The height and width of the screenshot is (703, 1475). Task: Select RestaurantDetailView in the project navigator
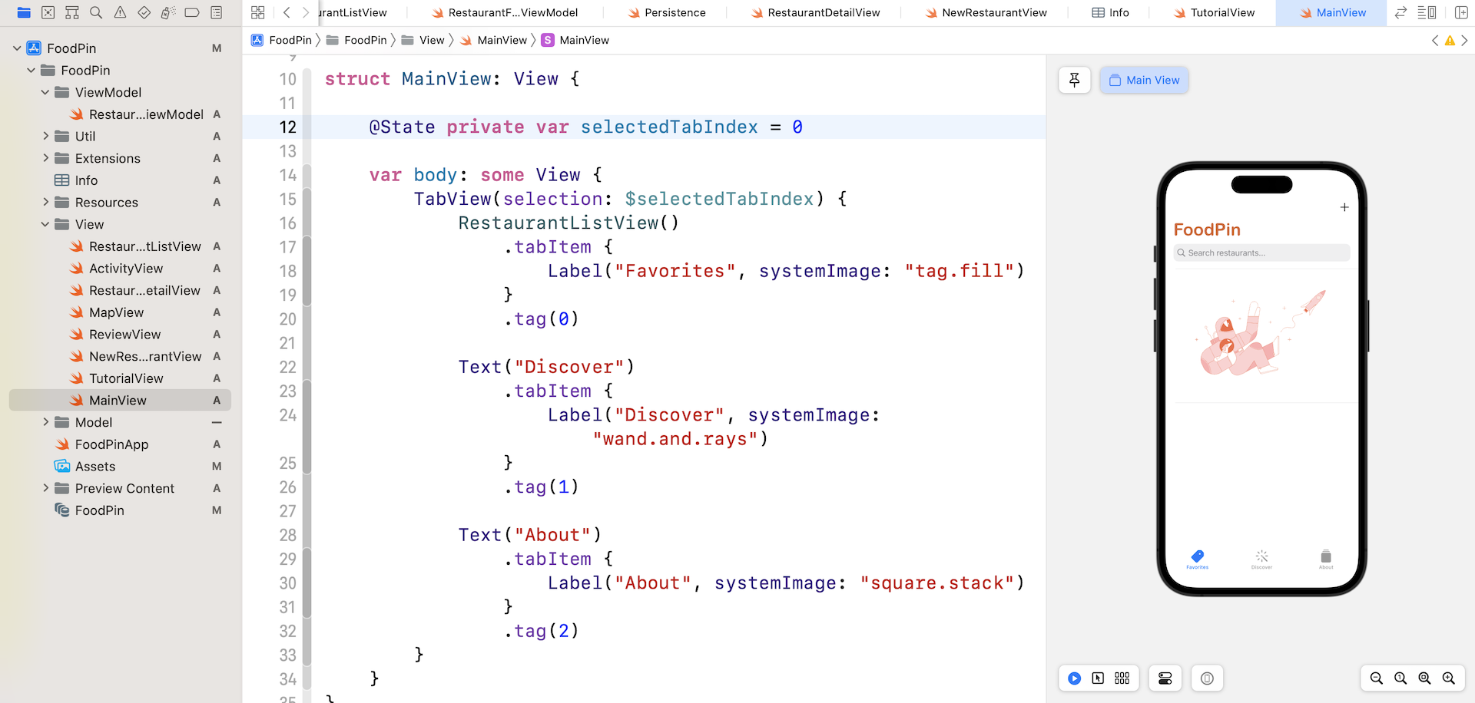[145, 290]
